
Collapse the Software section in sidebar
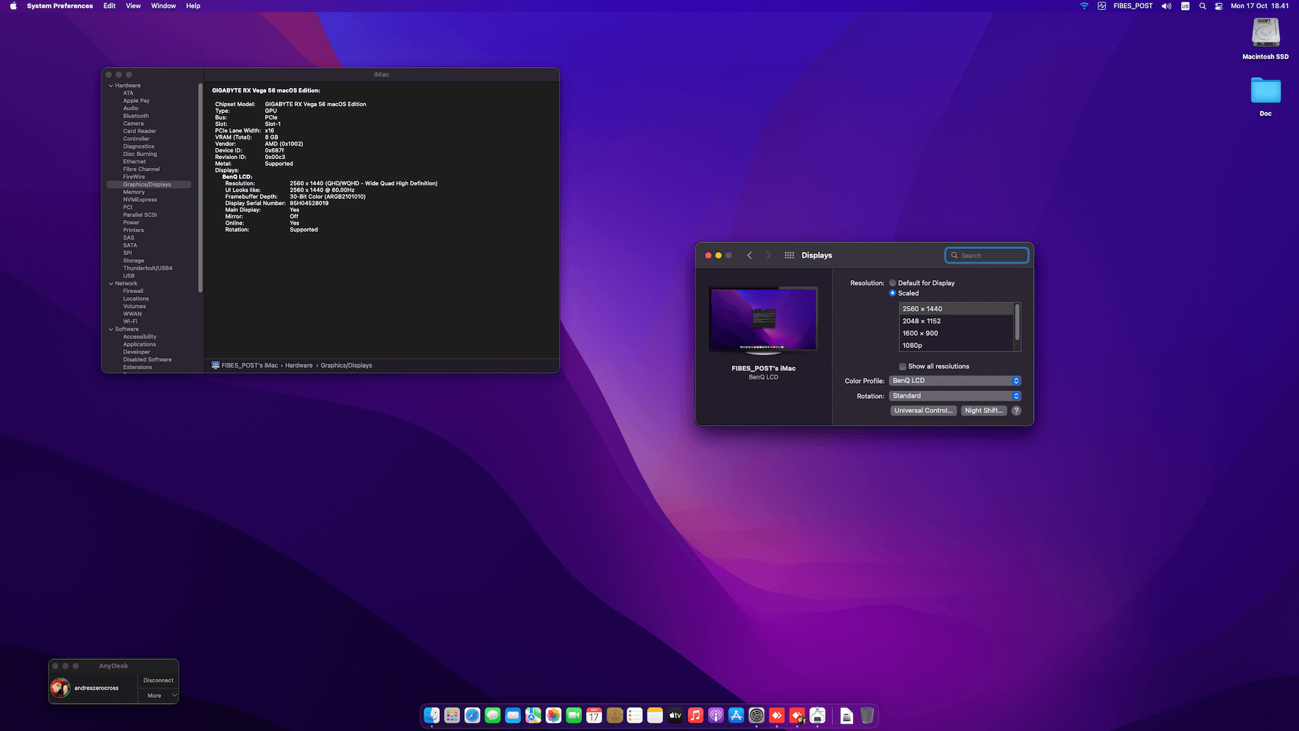click(111, 329)
